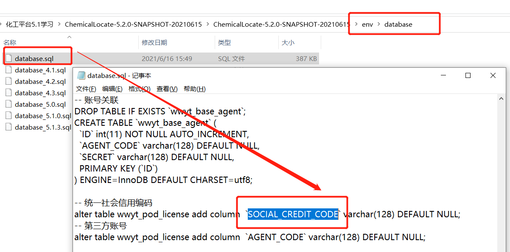
Task: Click the database.sql - 记事本 window title
Action: [x=119, y=75]
